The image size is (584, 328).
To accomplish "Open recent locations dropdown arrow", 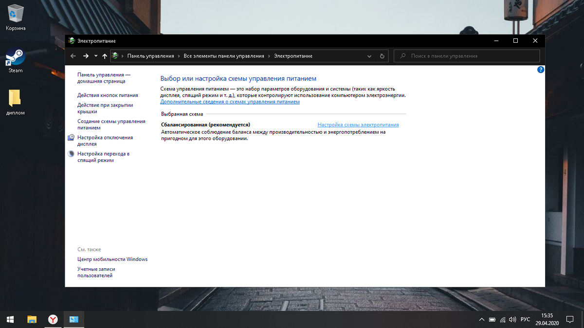I will pyautogui.click(x=96, y=56).
